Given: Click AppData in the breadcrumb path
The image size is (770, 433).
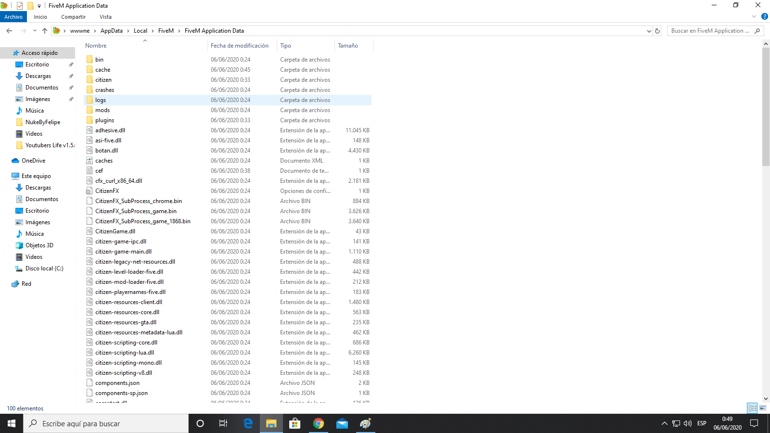Looking at the screenshot, I should [x=112, y=30].
